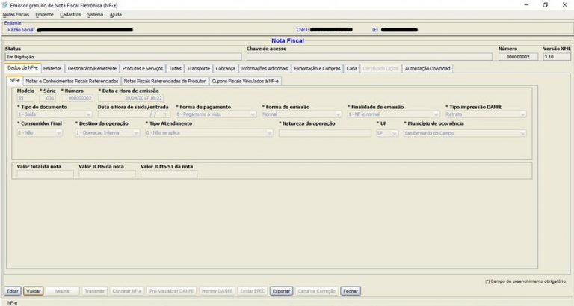Click the top Número field showing 000000002
The height and width of the screenshot is (306, 574).
(x=518, y=57)
